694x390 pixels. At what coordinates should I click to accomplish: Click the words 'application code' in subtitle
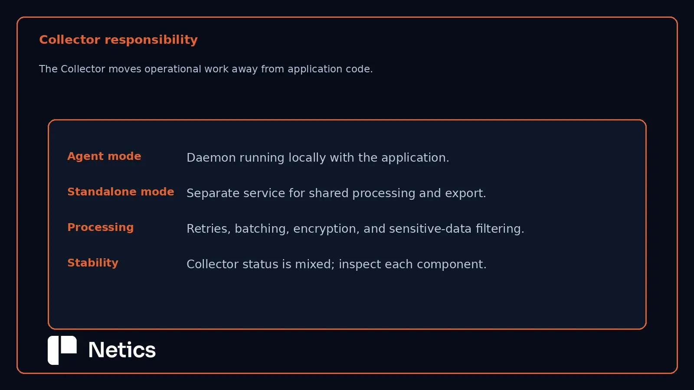point(330,69)
